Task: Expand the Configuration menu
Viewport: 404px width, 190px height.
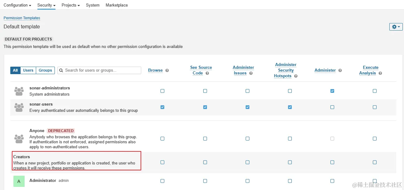Action: pos(17,5)
